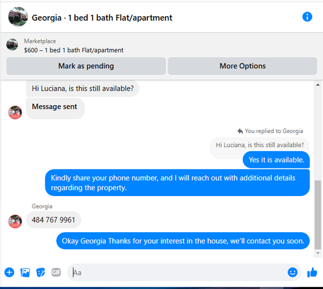Image resolution: width=323 pixels, height=289 pixels.
Task: Click the sender name 'Georgia' above the number
Action: (x=42, y=206)
